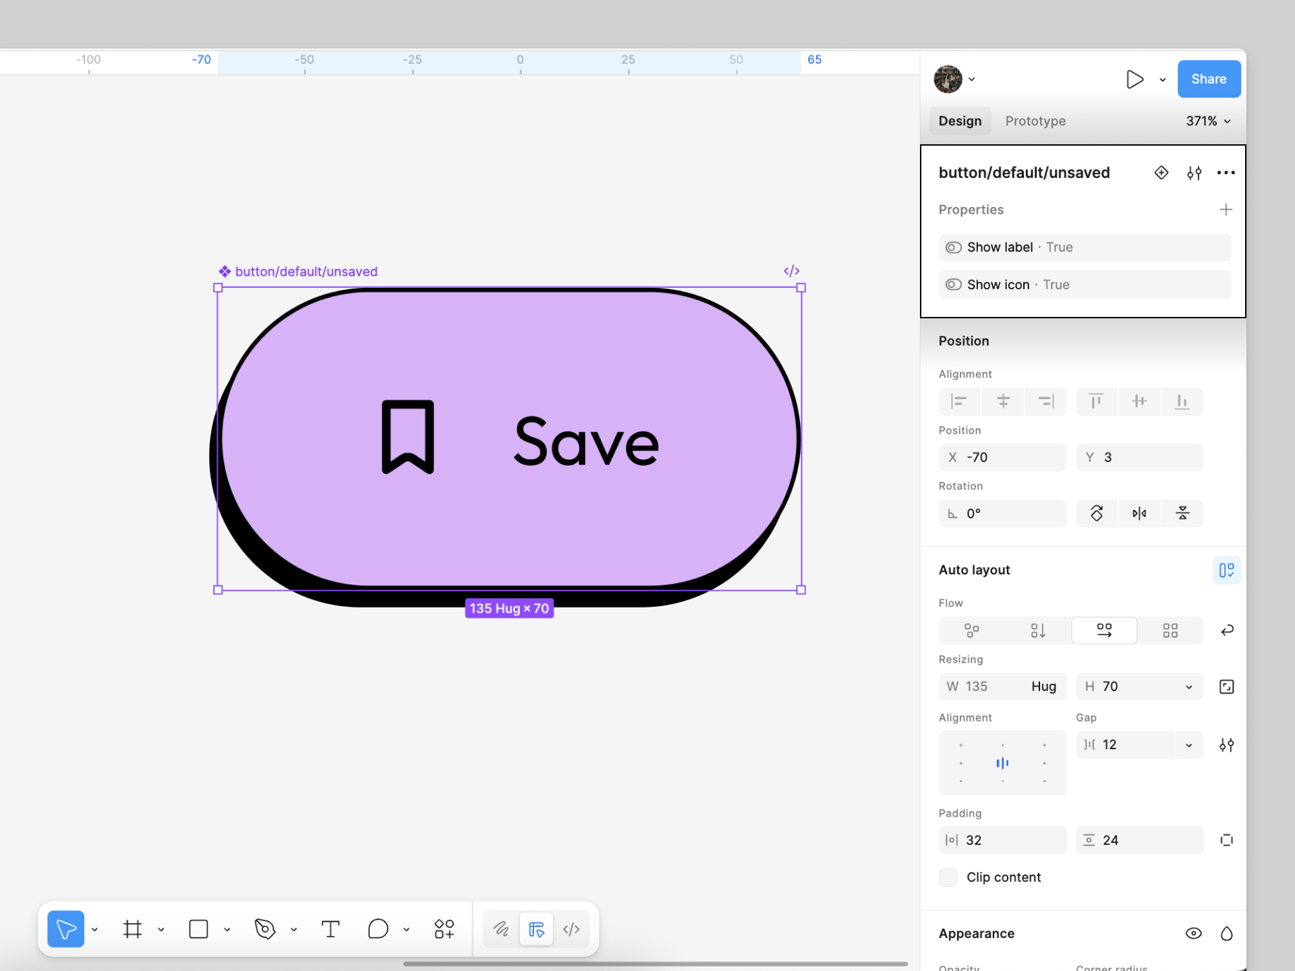Click the Share button
The height and width of the screenshot is (971, 1295).
(x=1208, y=79)
